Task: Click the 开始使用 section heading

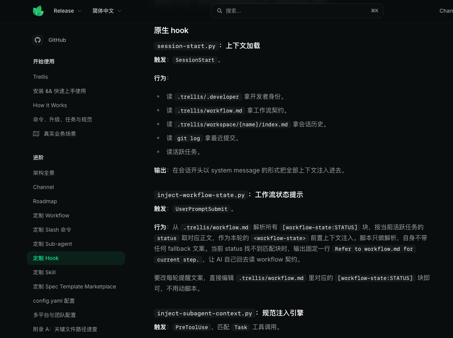Action: (44, 61)
